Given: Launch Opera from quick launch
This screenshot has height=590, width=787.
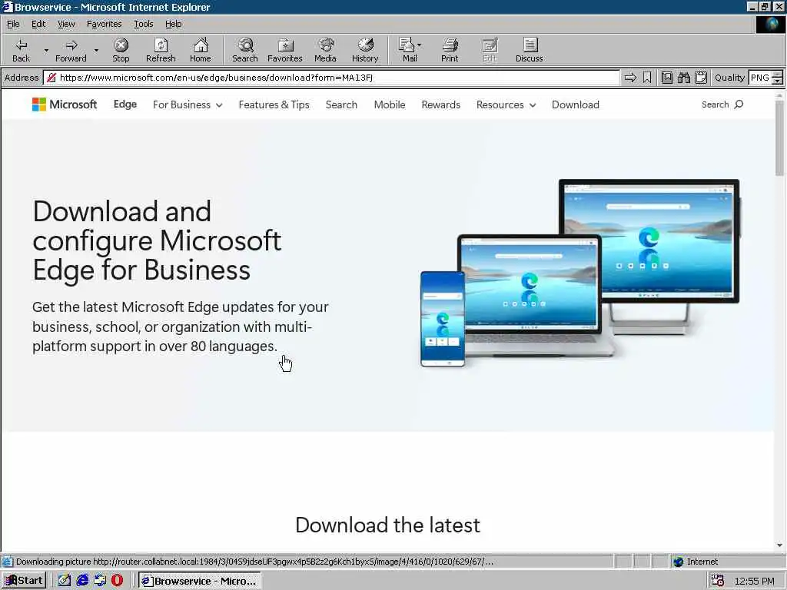Looking at the screenshot, I should (x=117, y=581).
